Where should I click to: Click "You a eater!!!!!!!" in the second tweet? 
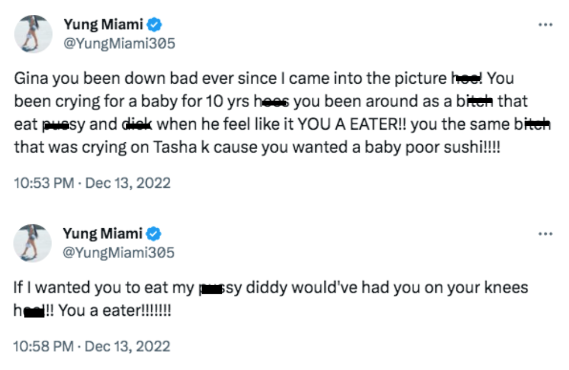114,311
